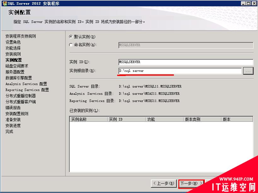258x193 pixels.
Task: Select 准备安装 step in sidebar
Action: (13, 120)
